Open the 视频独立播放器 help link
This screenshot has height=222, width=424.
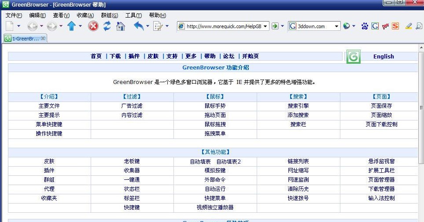215,207
